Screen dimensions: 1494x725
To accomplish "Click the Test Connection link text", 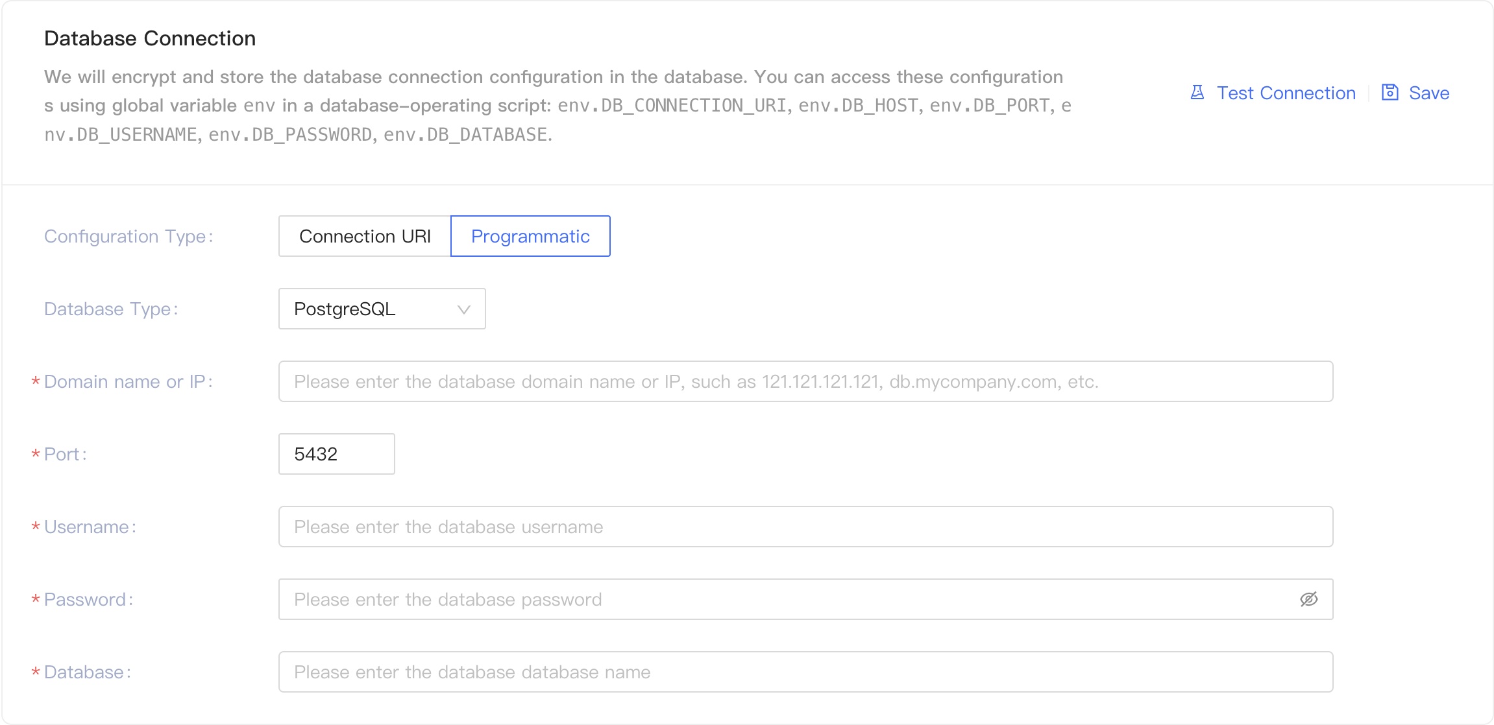I will [x=1286, y=93].
